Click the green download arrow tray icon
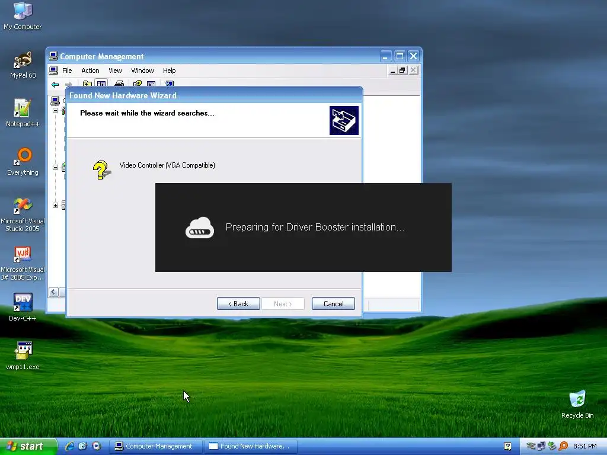 click(552, 446)
